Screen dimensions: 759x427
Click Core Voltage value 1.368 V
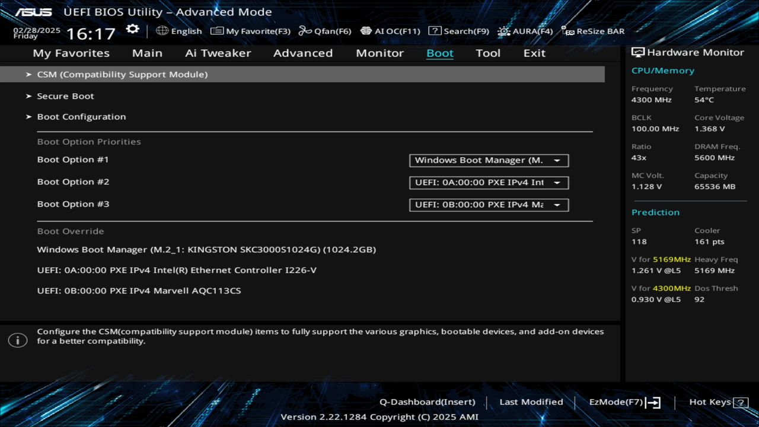click(710, 129)
